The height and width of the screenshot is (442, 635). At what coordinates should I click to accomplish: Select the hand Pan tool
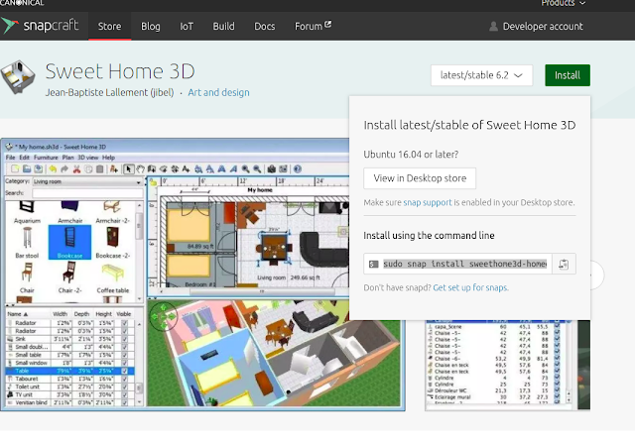[140, 169]
